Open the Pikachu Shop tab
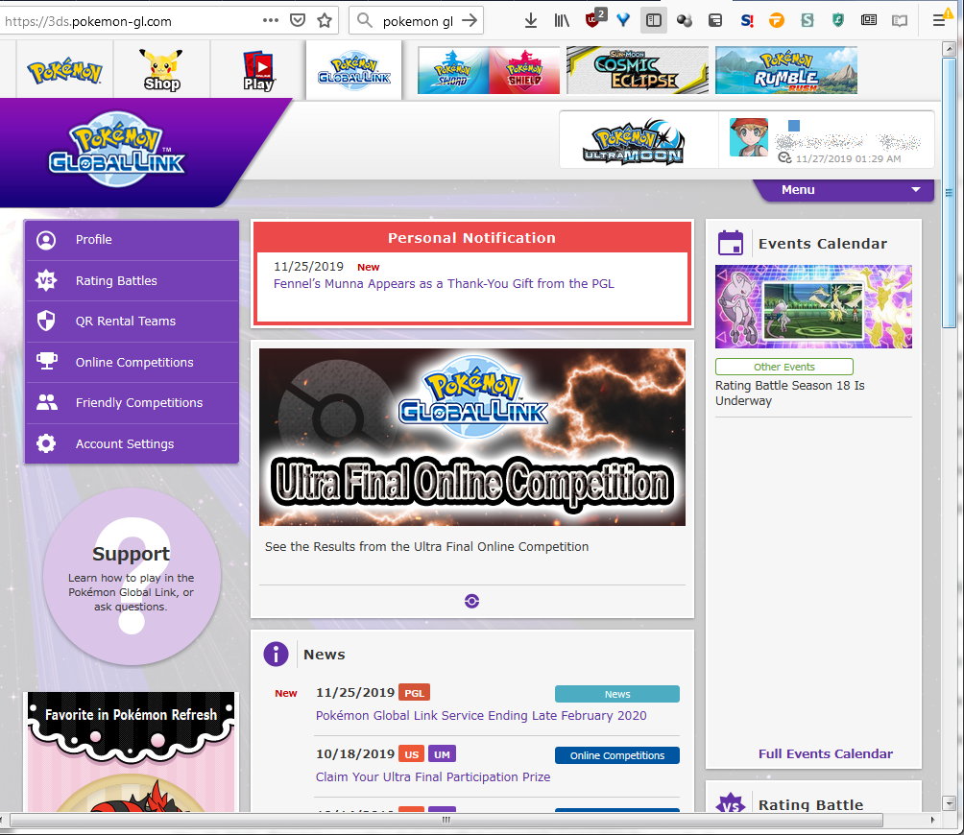Screen dimensions: 964x835 [x=161, y=70]
